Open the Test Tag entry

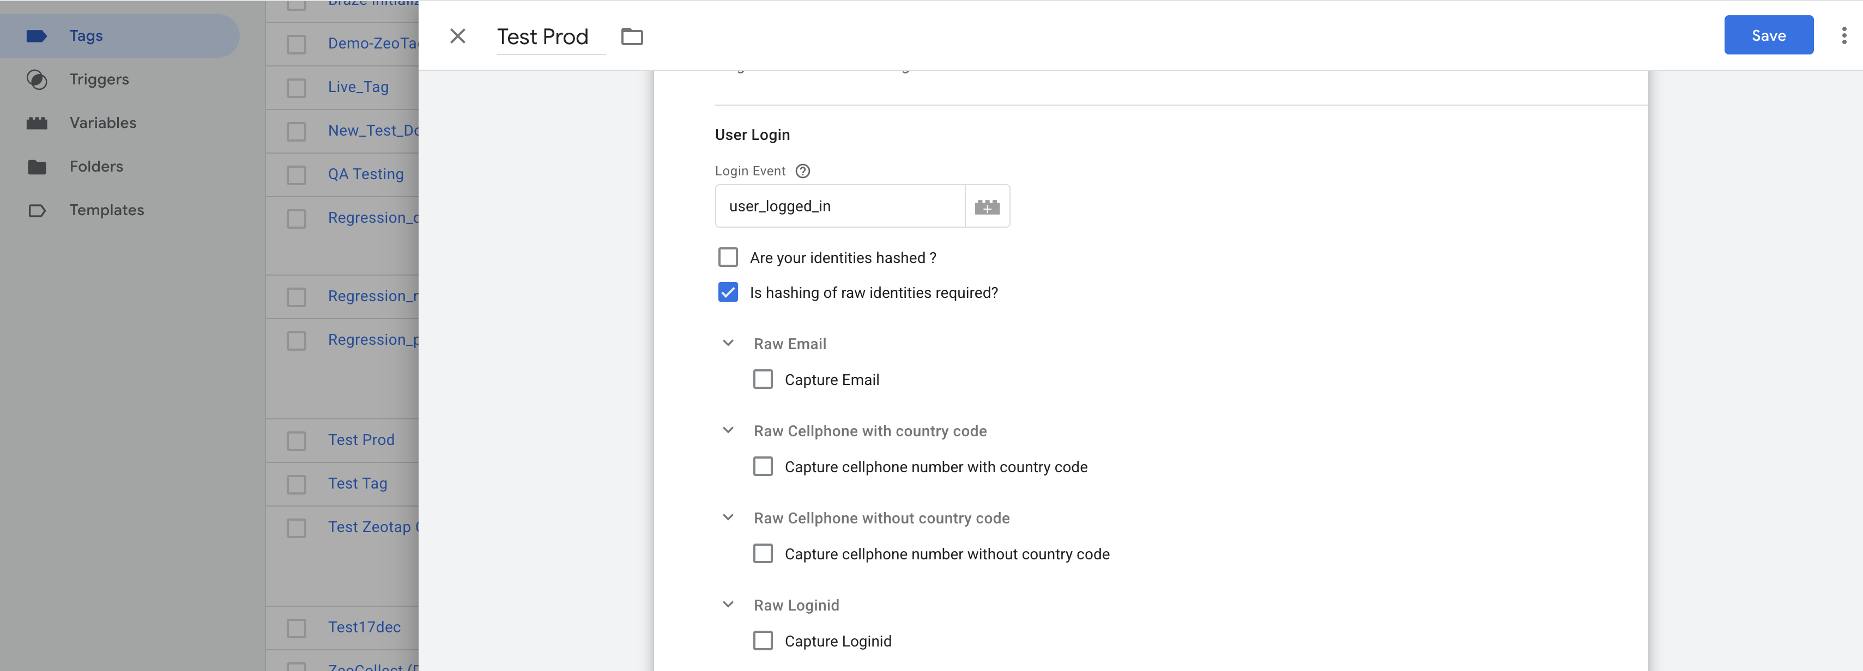tap(357, 483)
